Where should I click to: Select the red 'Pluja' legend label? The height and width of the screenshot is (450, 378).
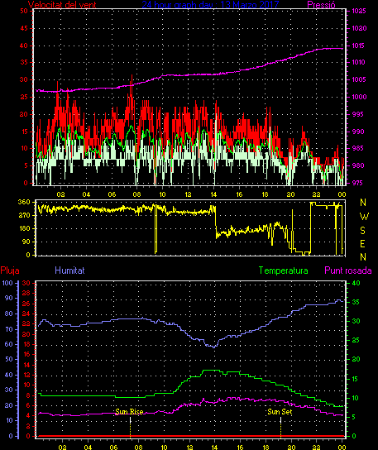pyautogui.click(x=10, y=270)
